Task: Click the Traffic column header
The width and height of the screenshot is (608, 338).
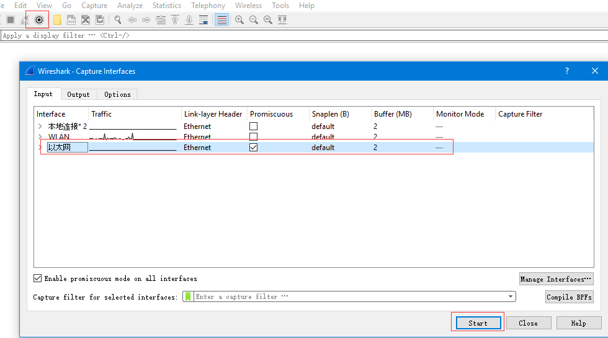Action: coord(102,114)
